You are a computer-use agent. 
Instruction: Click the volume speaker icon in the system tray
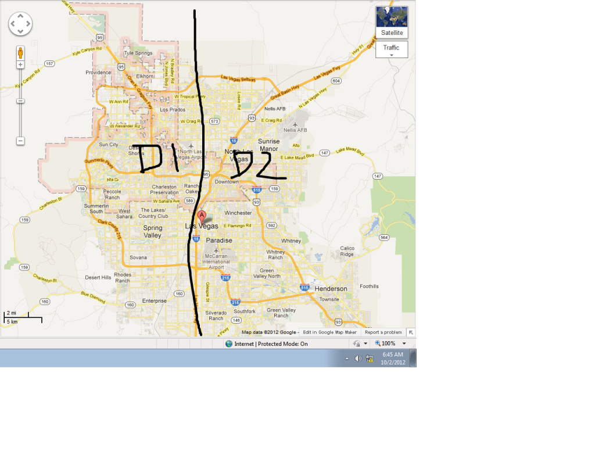click(357, 358)
